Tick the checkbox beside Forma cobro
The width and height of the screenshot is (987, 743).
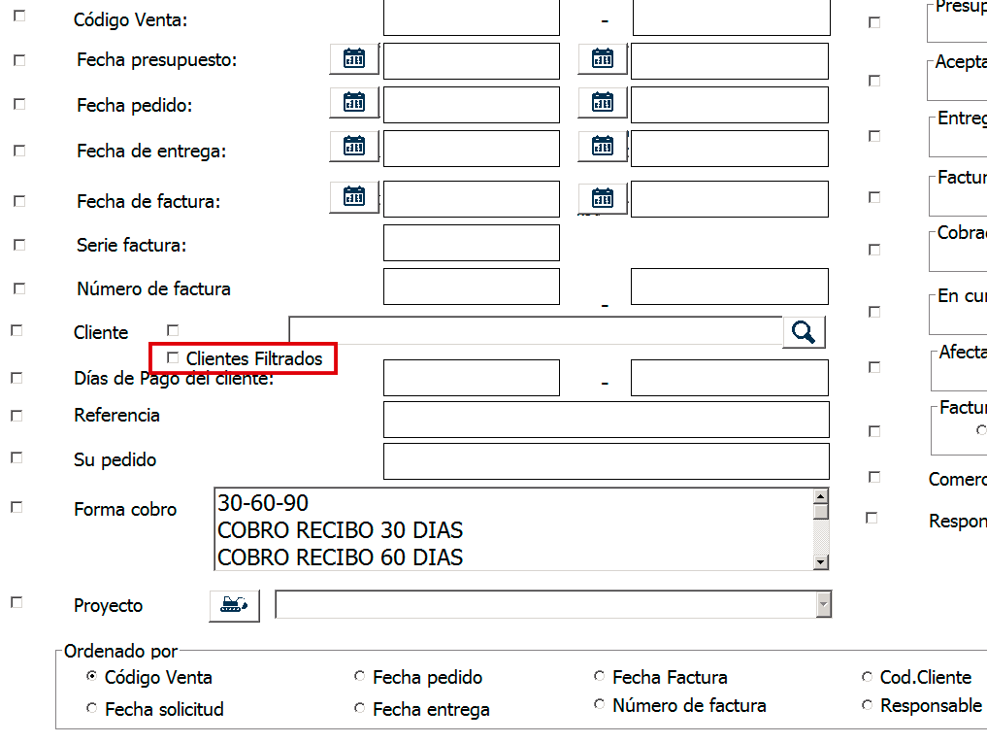pyautogui.click(x=16, y=507)
